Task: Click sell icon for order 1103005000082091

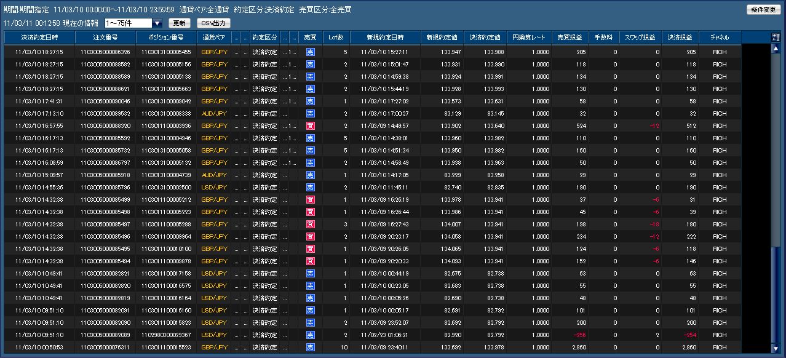Action: (x=310, y=310)
